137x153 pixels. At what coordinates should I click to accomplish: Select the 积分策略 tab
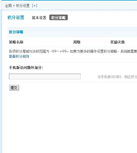coord(59,18)
